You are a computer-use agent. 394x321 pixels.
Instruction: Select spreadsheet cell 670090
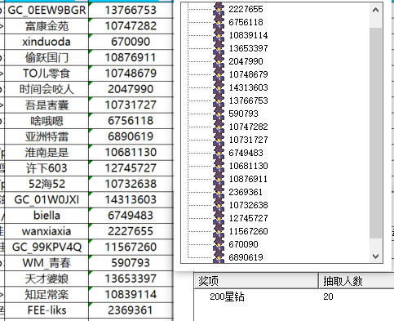click(131, 42)
